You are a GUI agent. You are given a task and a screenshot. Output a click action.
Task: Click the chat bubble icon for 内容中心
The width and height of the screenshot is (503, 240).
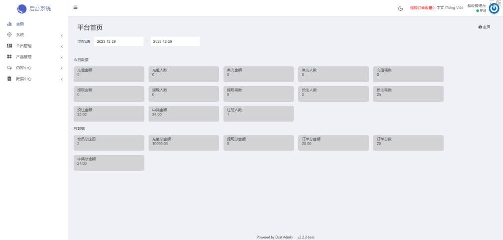(9, 68)
